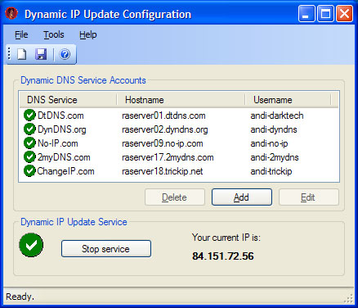The image size is (358, 308).
Task: Open help via the question mark icon
Action: tap(65, 54)
